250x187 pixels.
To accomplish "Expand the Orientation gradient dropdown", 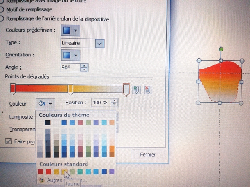I will [x=71, y=55].
